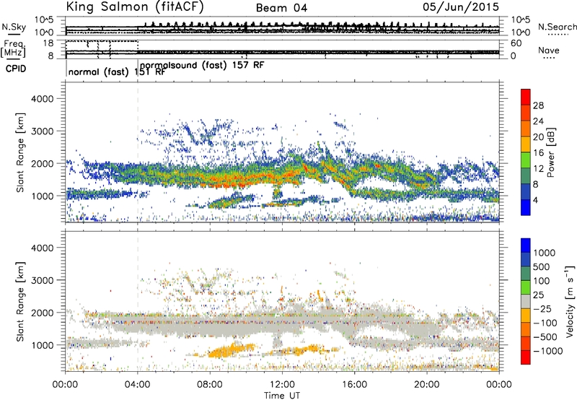Click the blue 1000 velocity swatch

526,245
